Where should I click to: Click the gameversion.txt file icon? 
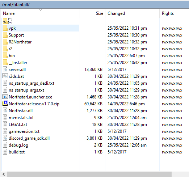click(x=5, y=131)
